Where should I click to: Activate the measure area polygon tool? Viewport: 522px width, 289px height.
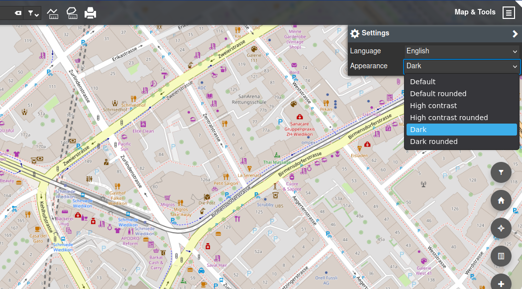pos(72,13)
